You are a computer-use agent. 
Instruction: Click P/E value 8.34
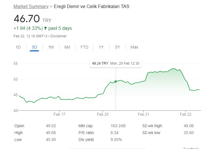tap(114, 133)
